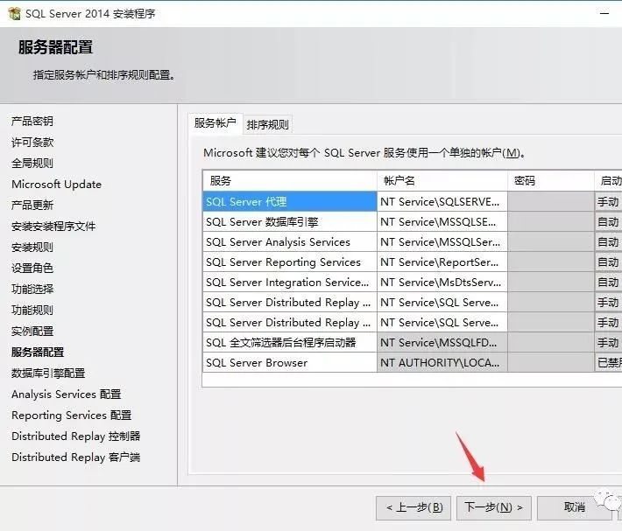622x531 pixels.
Task: Select the 功能规则 step
Action: tap(32, 310)
